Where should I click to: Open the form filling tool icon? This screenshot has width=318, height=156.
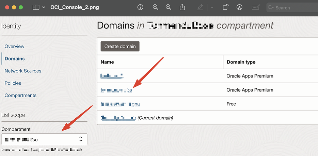[x=256, y=7]
